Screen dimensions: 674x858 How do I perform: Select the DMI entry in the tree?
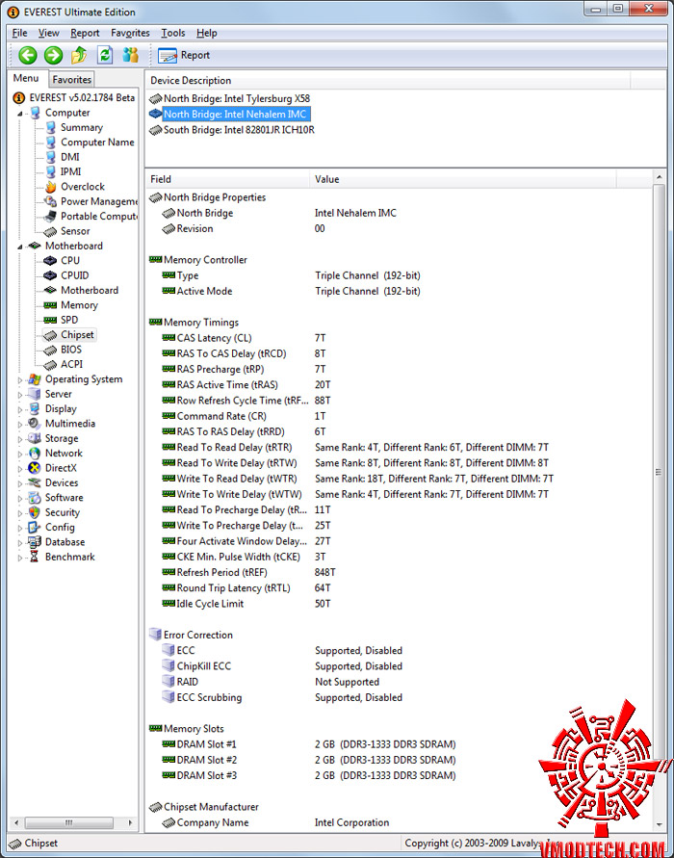point(70,157)
